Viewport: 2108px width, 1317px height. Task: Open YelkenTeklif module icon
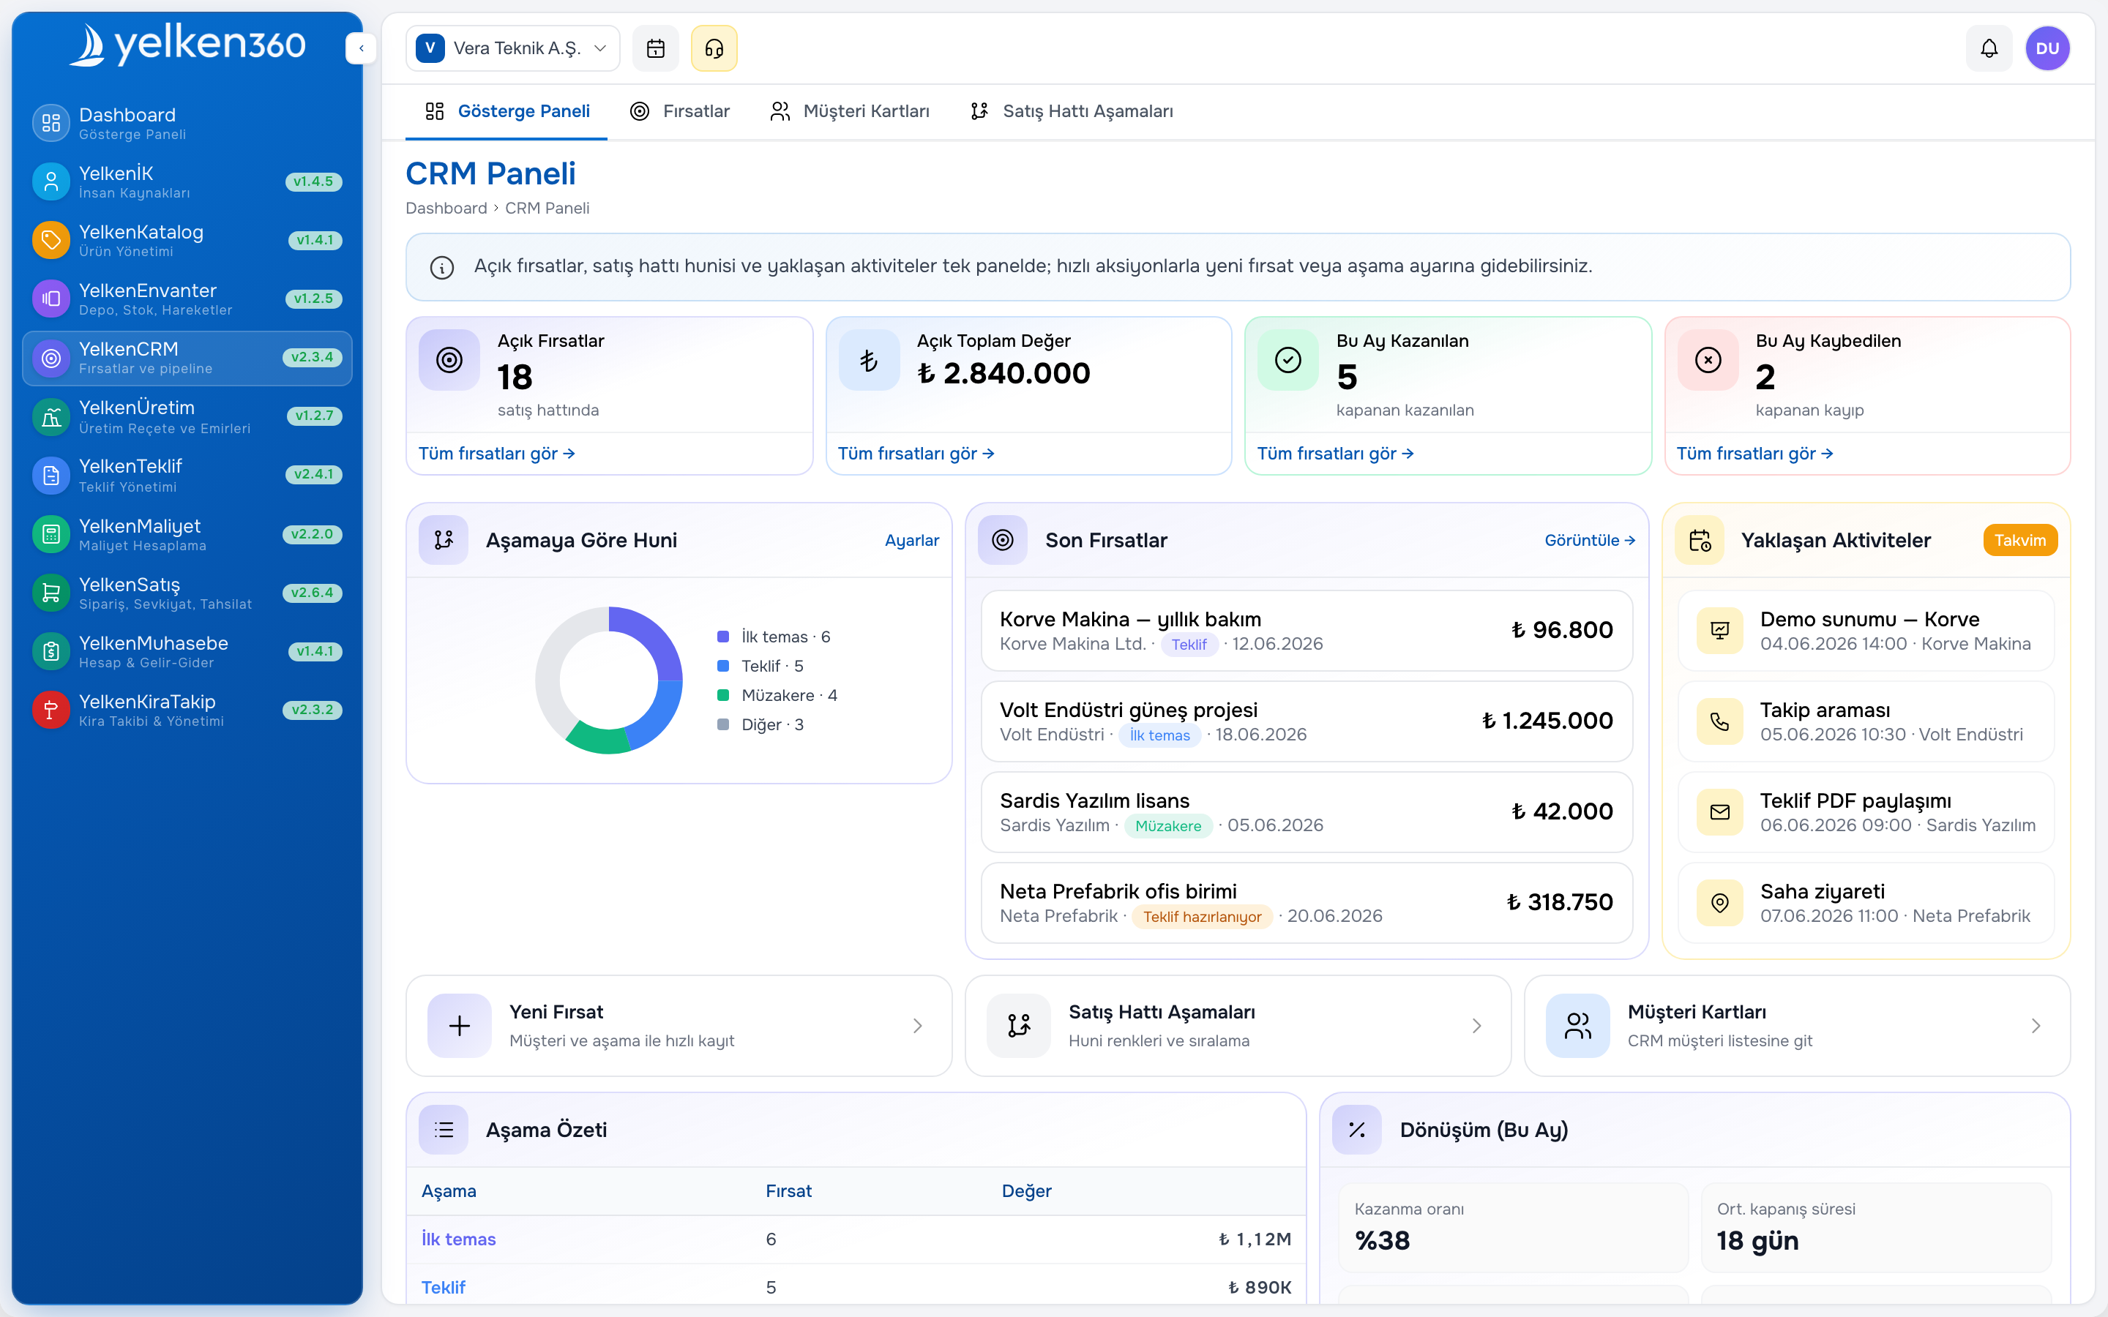point(51,475)
